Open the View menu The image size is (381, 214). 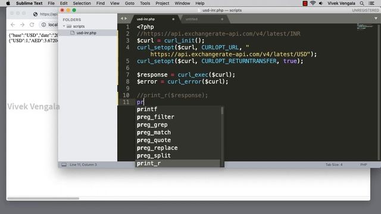pos(115,3)
